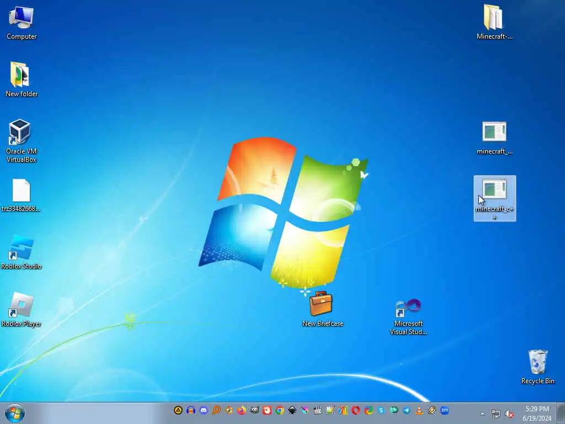The height and width of the screenshot is (424, 565).
Task: Launch Firefox from the taskbar
Action: [242, 410]
